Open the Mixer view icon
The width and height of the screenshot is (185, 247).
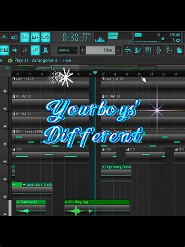(159, 50)
